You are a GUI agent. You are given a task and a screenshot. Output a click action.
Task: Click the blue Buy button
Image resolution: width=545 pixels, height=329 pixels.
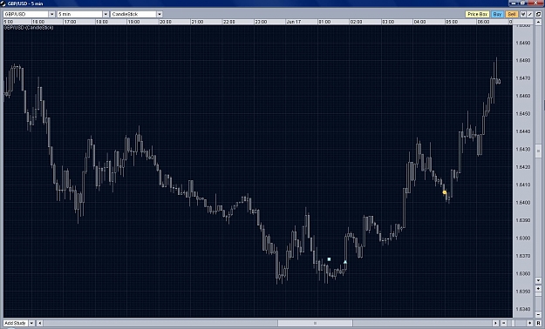(x=497, y=14)
